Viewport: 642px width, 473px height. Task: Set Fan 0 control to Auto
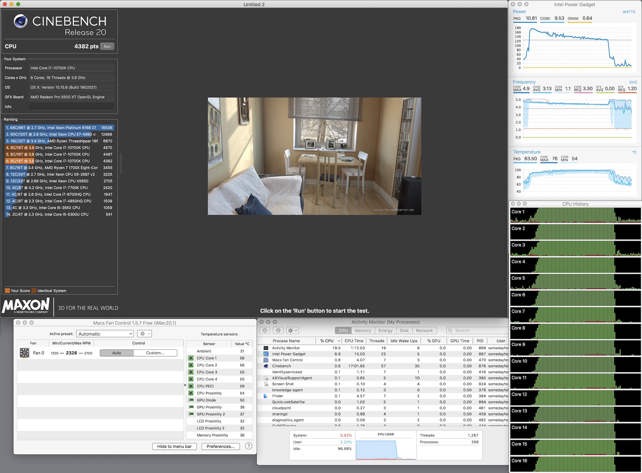pos(117,353)
